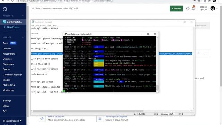Expand the Create dropdown button
The width and height of the screenshot is (222, 125).
point(177,8)
